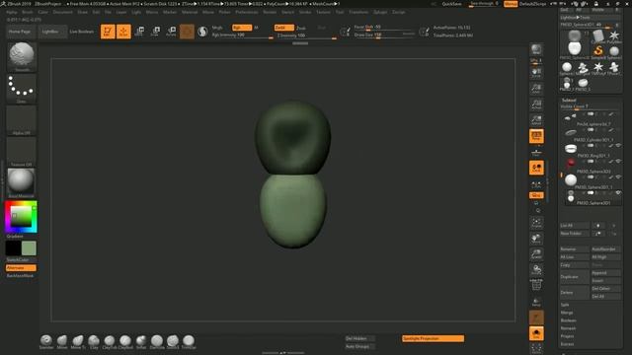Click the PolyF line fill icon

click(536, 285)
